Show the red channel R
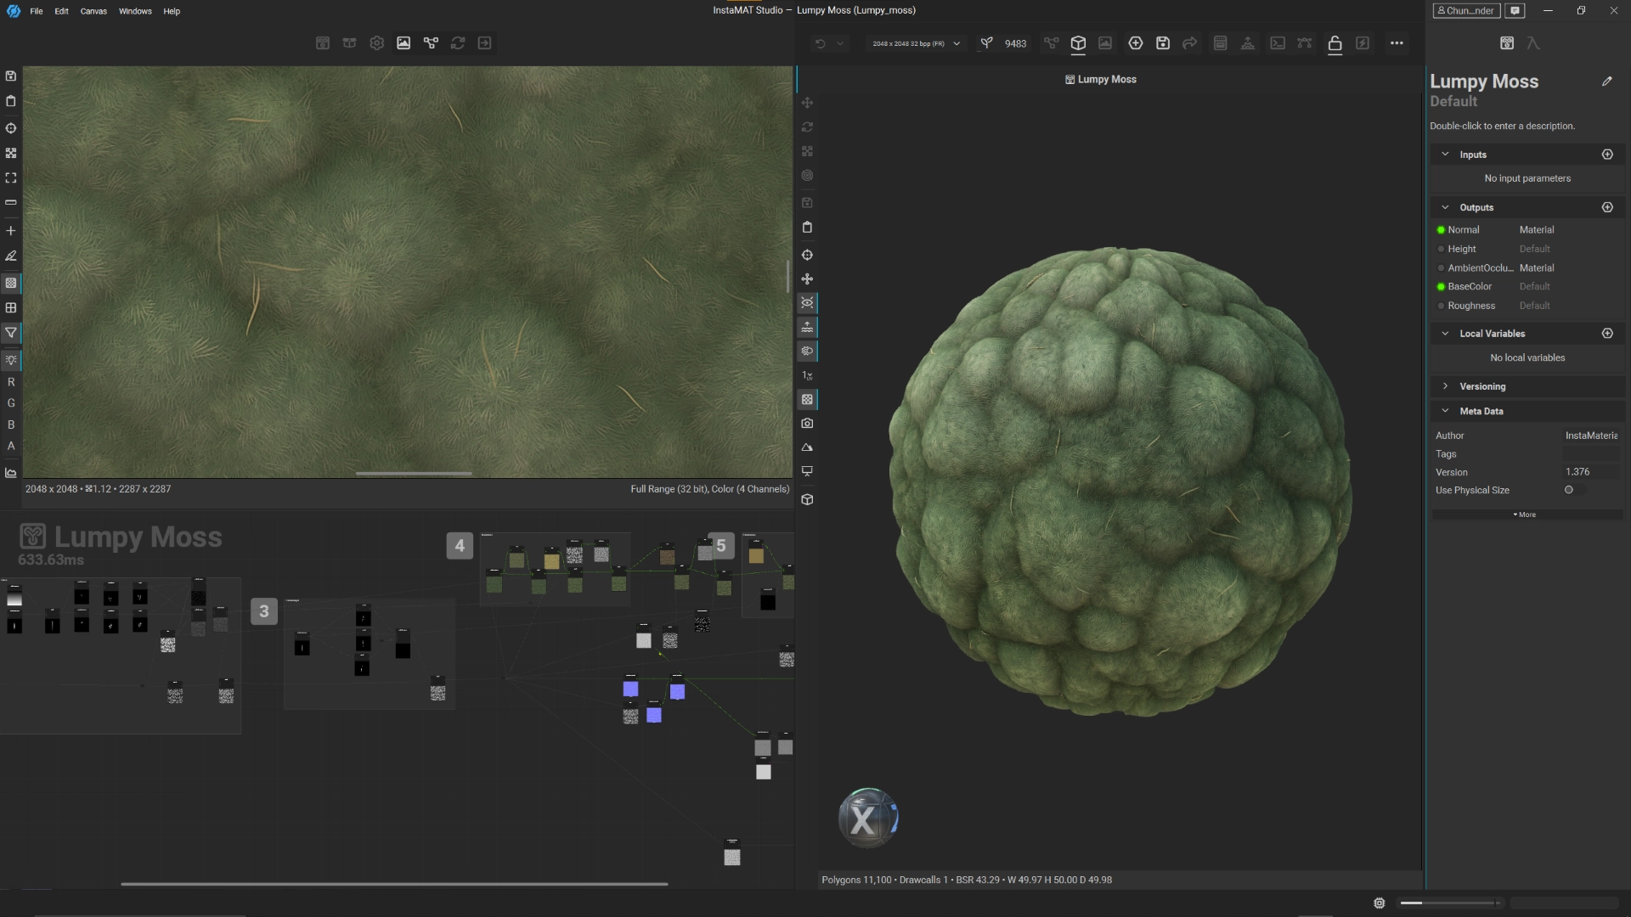This screenshot has width=1631, height=917. pos(11,382)
